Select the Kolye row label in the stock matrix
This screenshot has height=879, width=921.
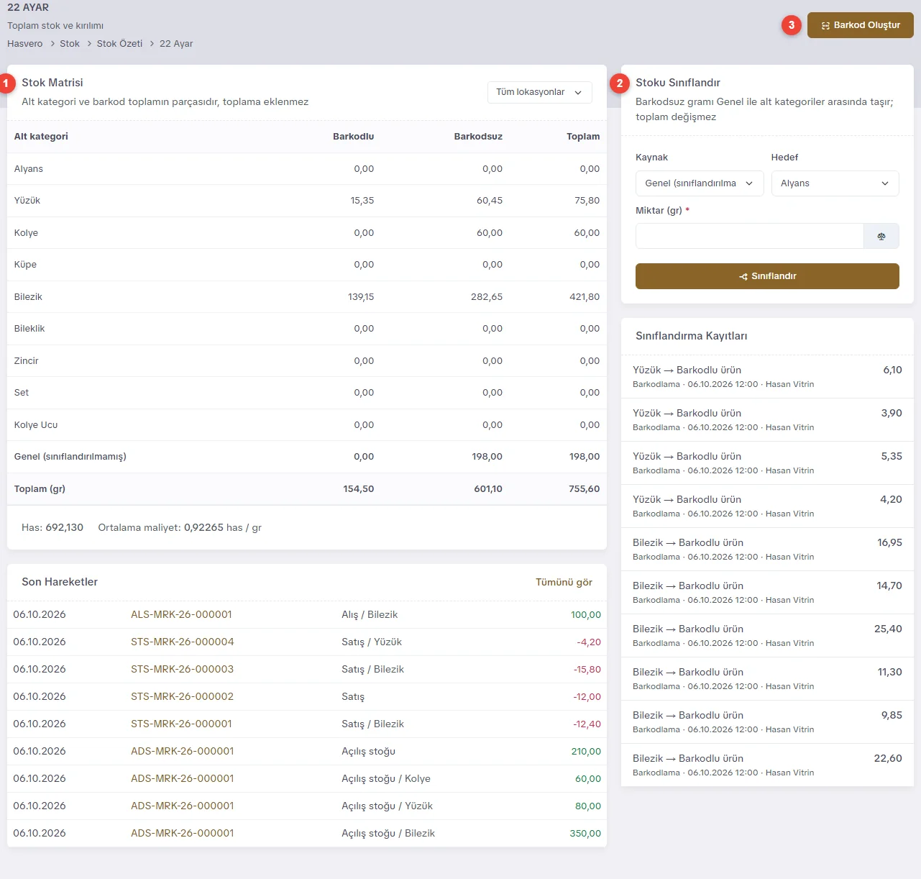pos(27,233)
